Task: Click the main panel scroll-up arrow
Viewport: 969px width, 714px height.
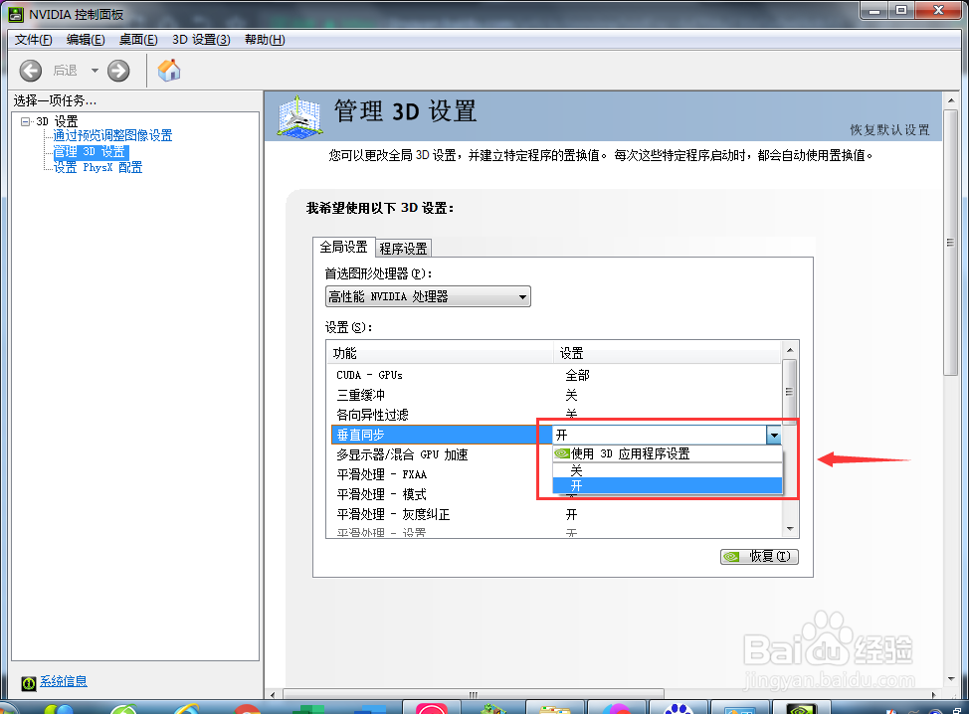Action: point(950,100)
